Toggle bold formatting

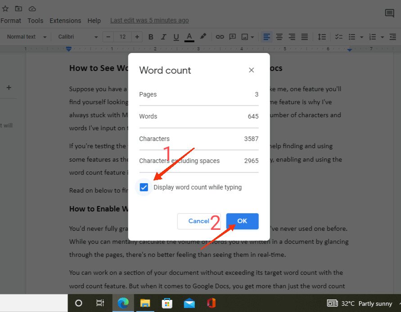point(151,37)
